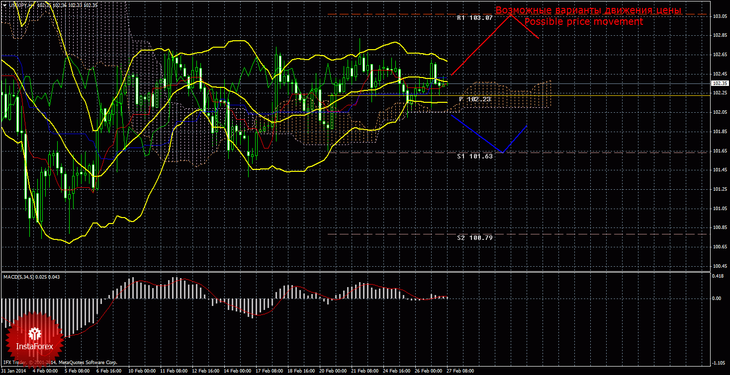Click the S2 100.79 support label
Viewport: 730px width, 375px height.
[x=474, y=238]
